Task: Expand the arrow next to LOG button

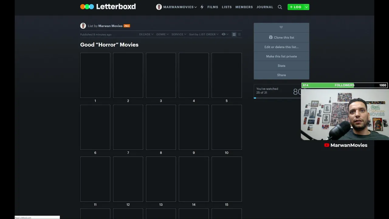Action: point(306,7)
